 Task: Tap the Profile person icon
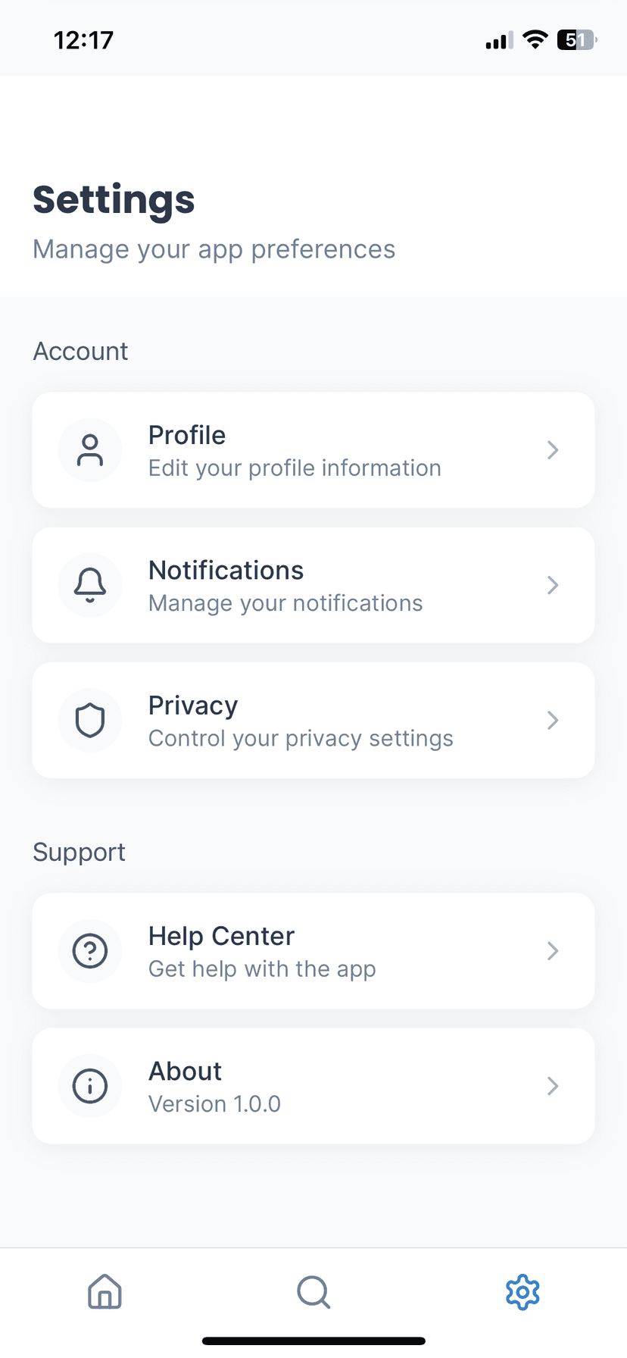click(90, 450)
